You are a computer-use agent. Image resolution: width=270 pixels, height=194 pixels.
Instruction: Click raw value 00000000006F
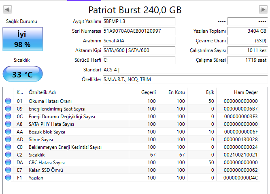(x=241, y=132)
